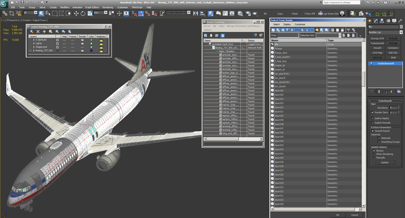Screen dimensions: 405x218
Task: Click the Render Setup teapot icon
Action: tap(248, 13)
